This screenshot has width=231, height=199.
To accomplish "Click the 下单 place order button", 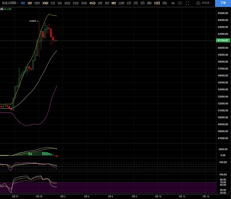I will [x=223, y=3].
